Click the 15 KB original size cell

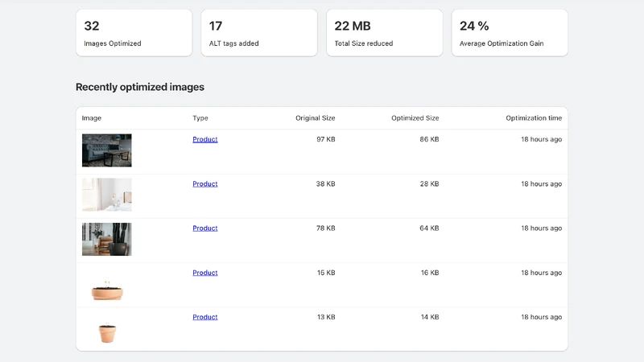tap(326, 273)
